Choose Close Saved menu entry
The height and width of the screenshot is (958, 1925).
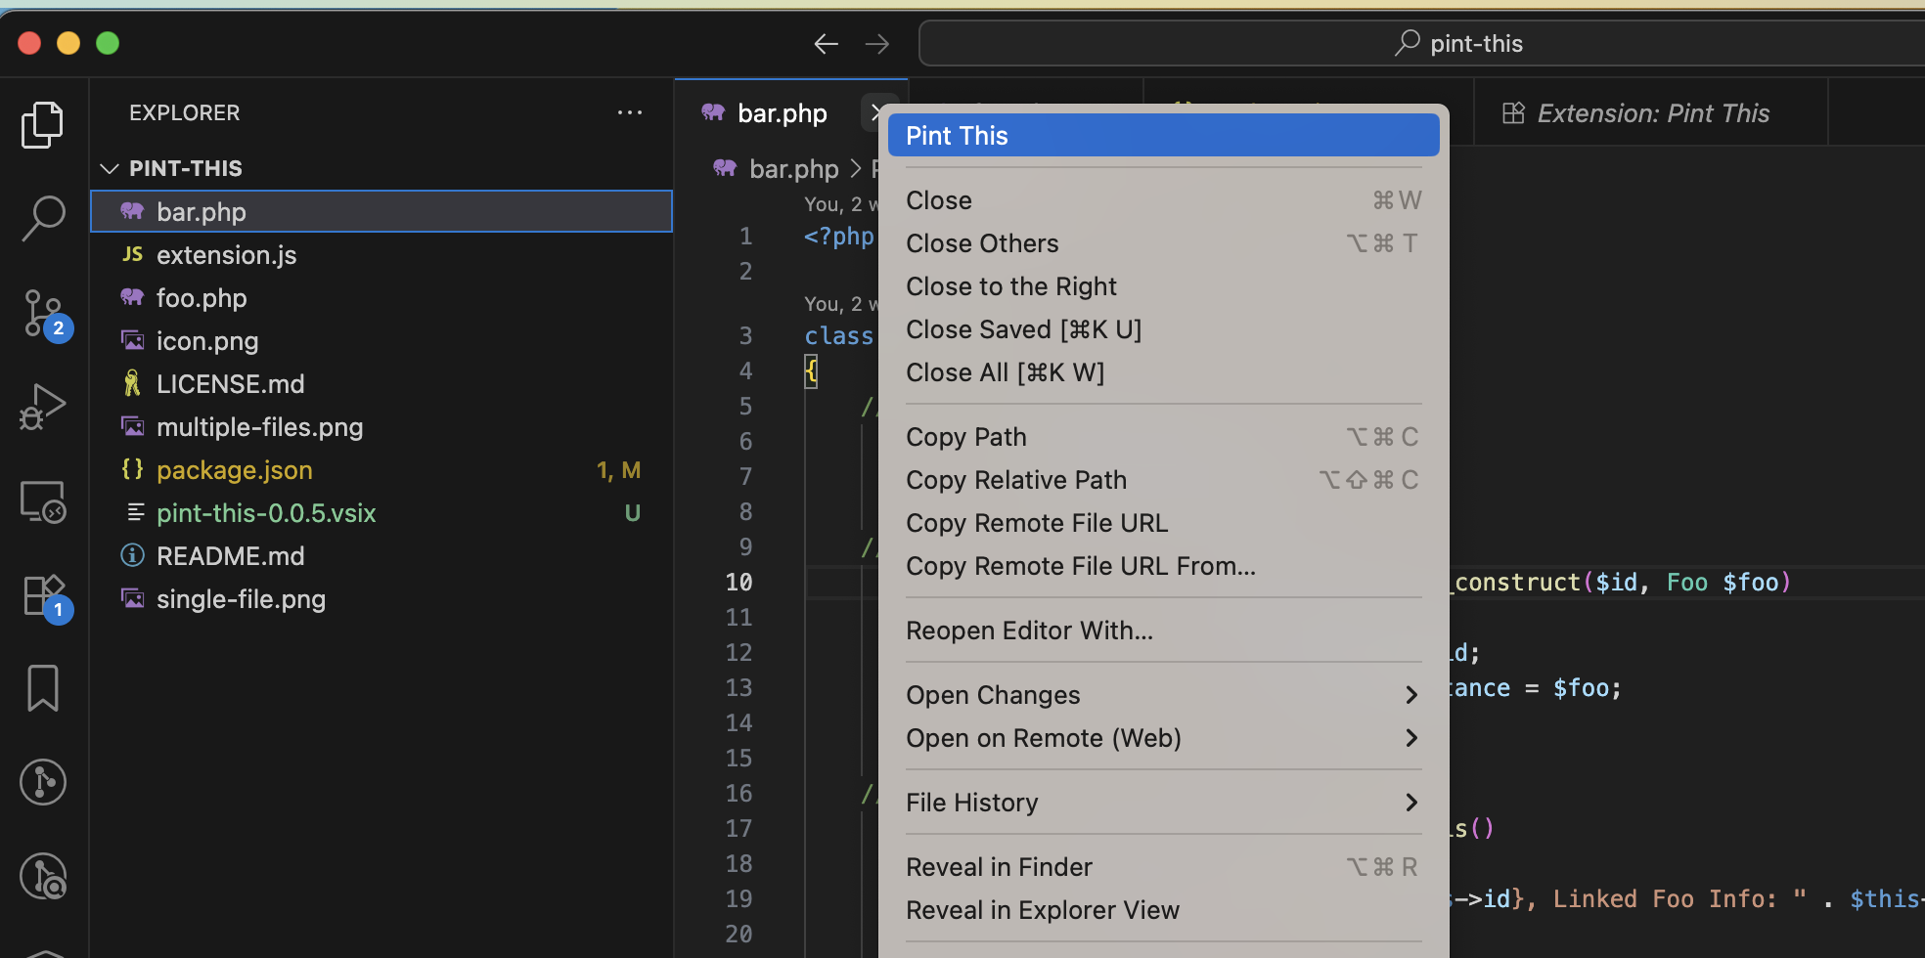[x=1163, y=329]
